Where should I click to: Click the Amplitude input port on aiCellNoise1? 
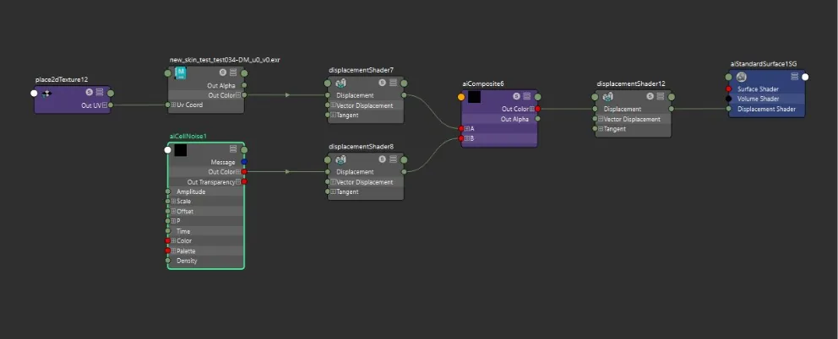click(x=168, y=191)
